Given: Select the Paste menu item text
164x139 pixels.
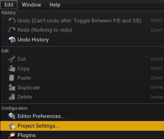Looking at the screenshot, I should pos(24,78).
